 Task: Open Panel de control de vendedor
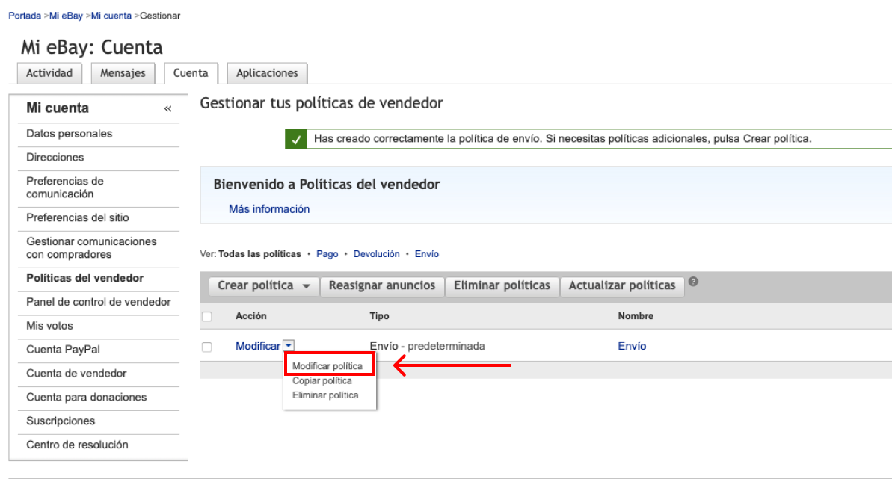coord(99,302)
